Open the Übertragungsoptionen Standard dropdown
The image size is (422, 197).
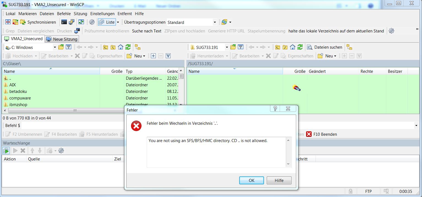[215, 22]
